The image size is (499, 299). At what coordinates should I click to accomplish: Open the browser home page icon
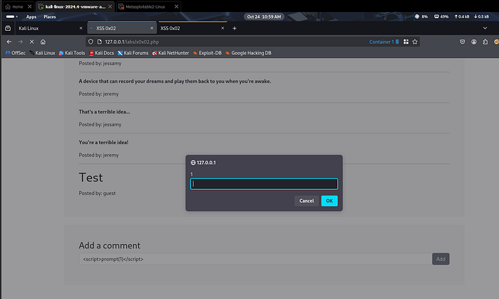pyautogui.click(x=43, y=41)
